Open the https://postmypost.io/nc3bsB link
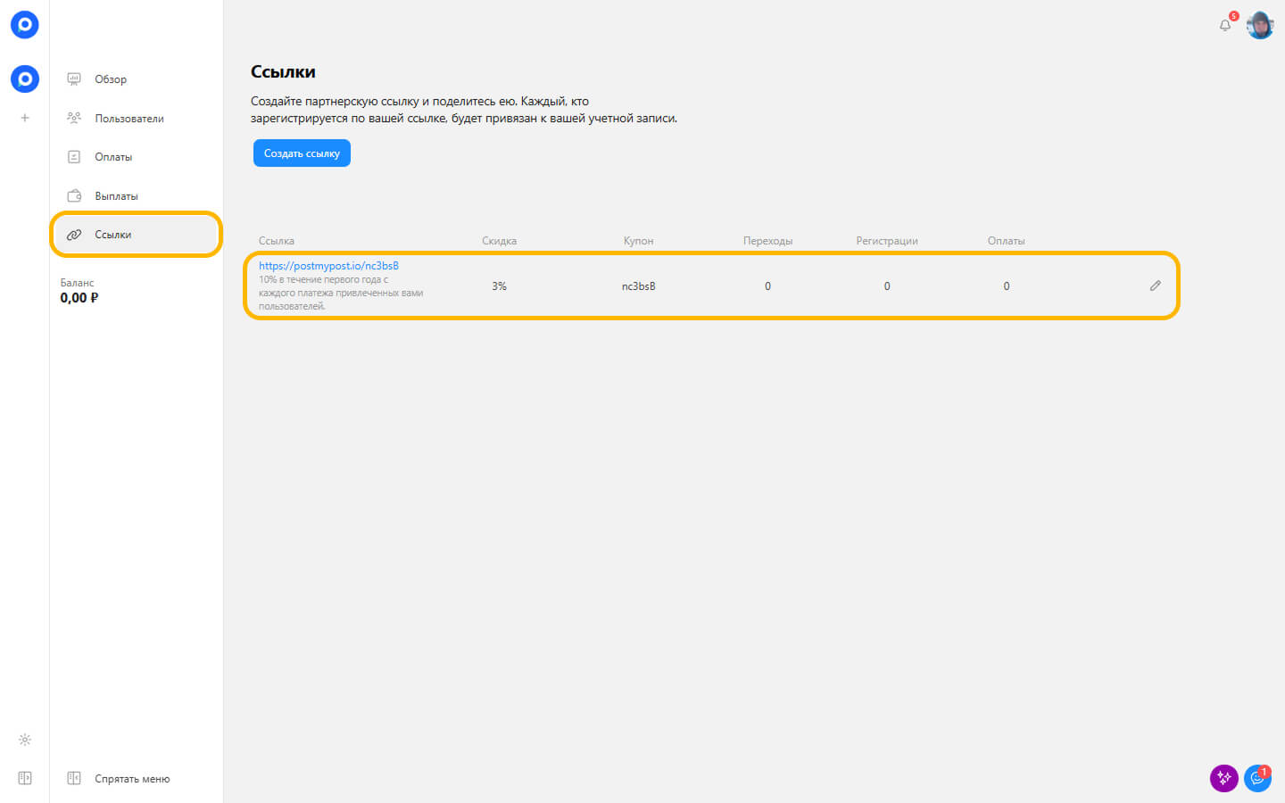 [x=328, y=266]
